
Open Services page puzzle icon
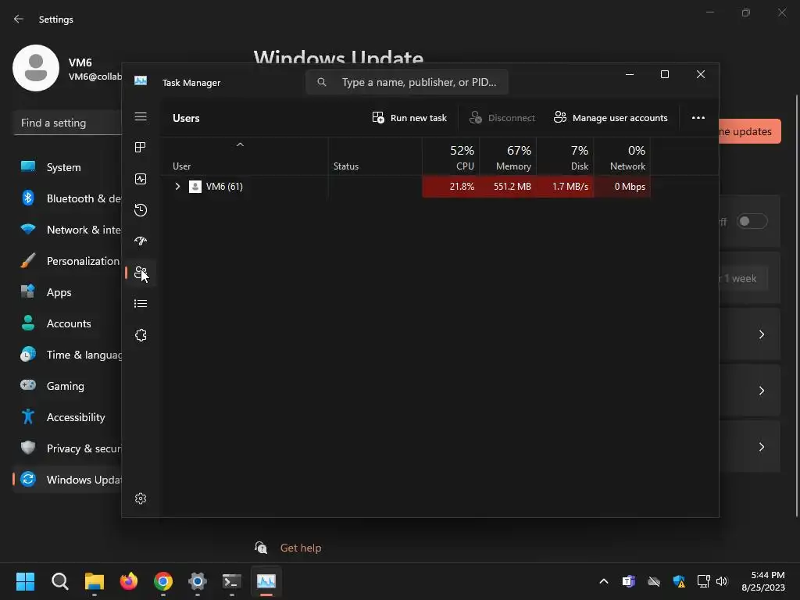141,335
